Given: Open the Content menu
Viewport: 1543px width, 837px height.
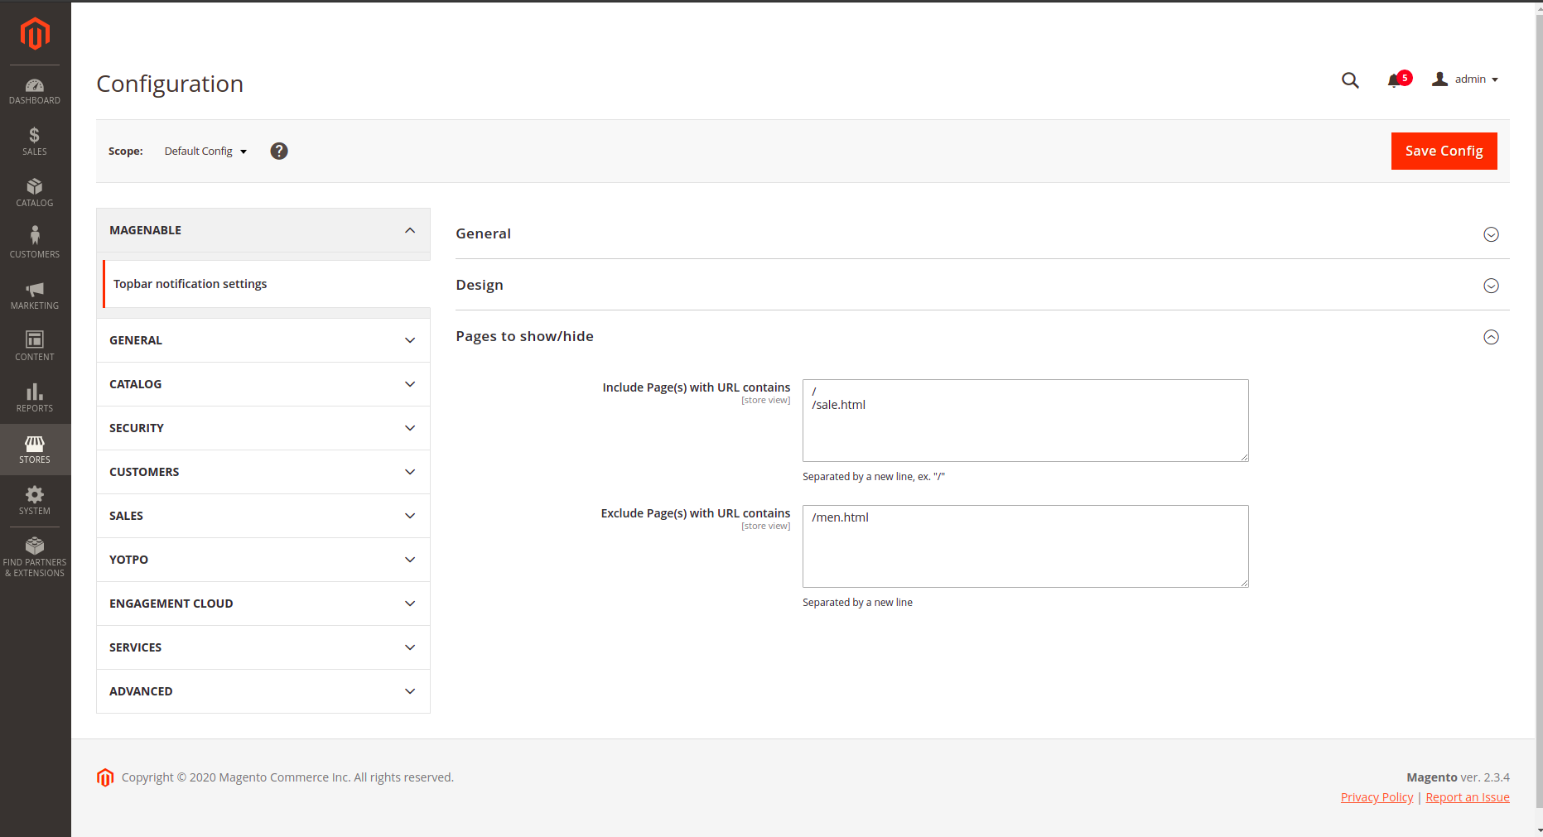Looking at the screenshot, I should [x=35, y=347].
